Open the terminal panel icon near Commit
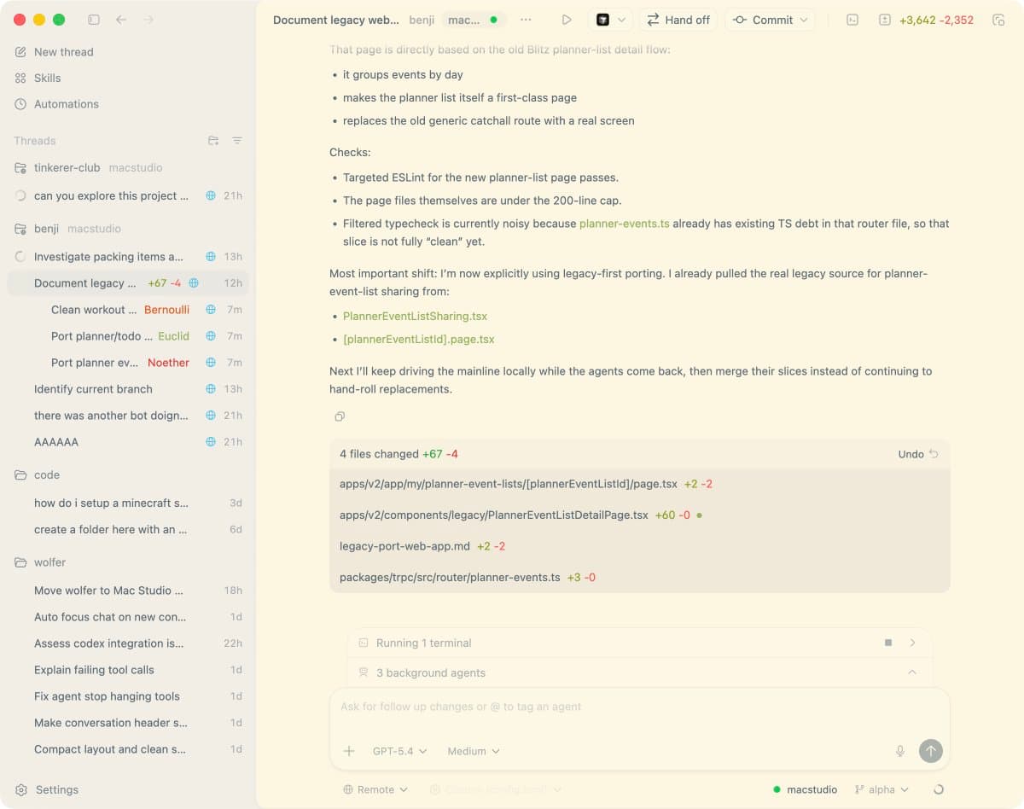Viewport: 1024px width, 809px height. click(x=852, y=19)
